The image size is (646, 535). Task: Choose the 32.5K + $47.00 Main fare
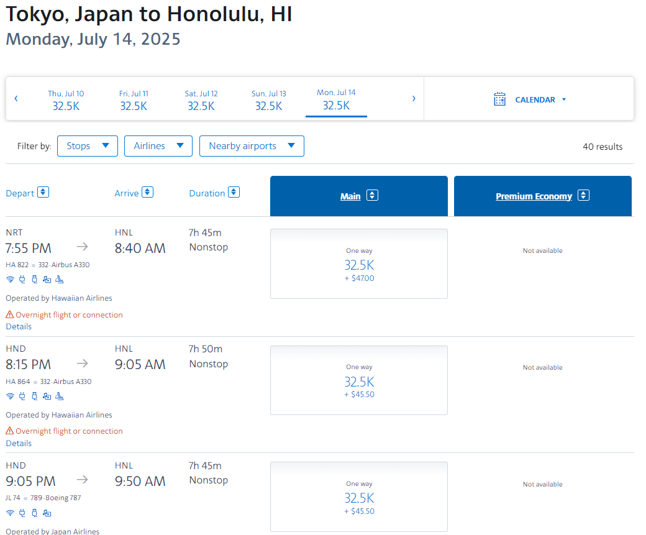tap(359, 264)
